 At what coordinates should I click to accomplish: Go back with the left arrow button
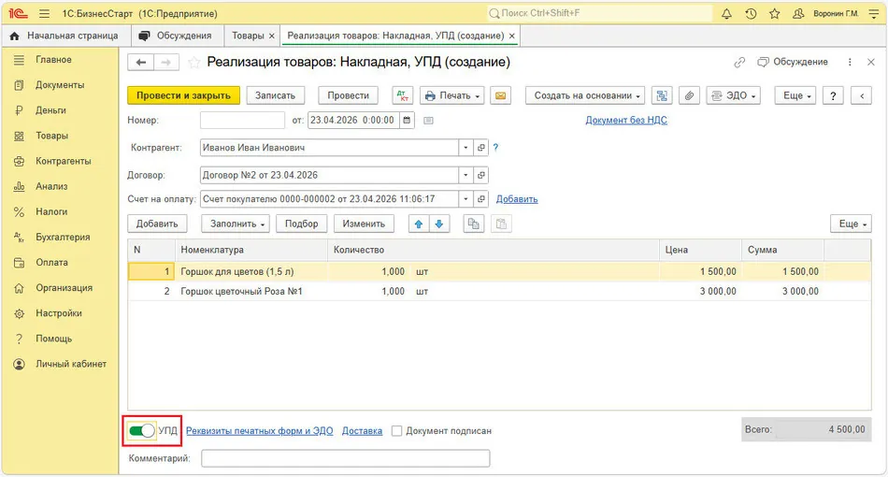coord(141,63)
